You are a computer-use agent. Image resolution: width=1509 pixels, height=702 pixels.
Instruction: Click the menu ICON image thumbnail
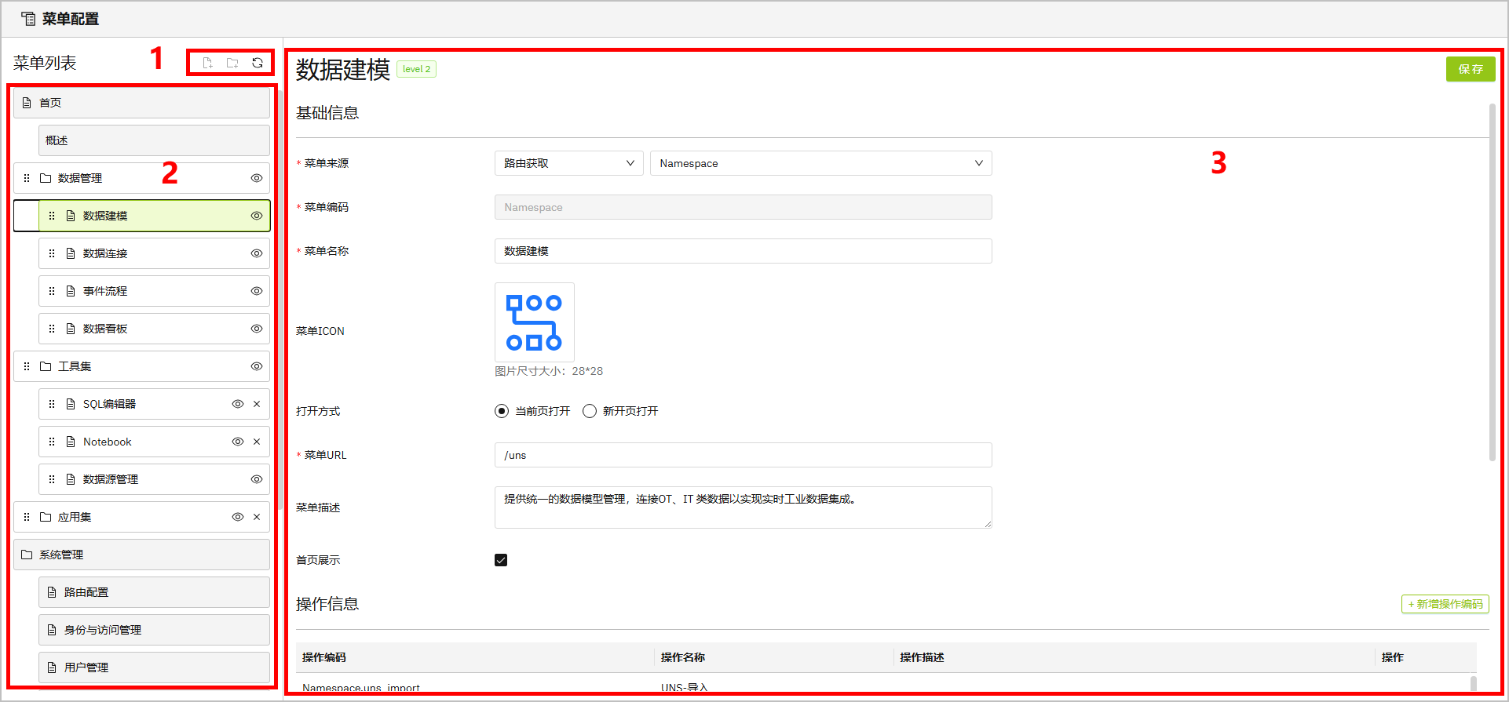(x=534, y=322)
